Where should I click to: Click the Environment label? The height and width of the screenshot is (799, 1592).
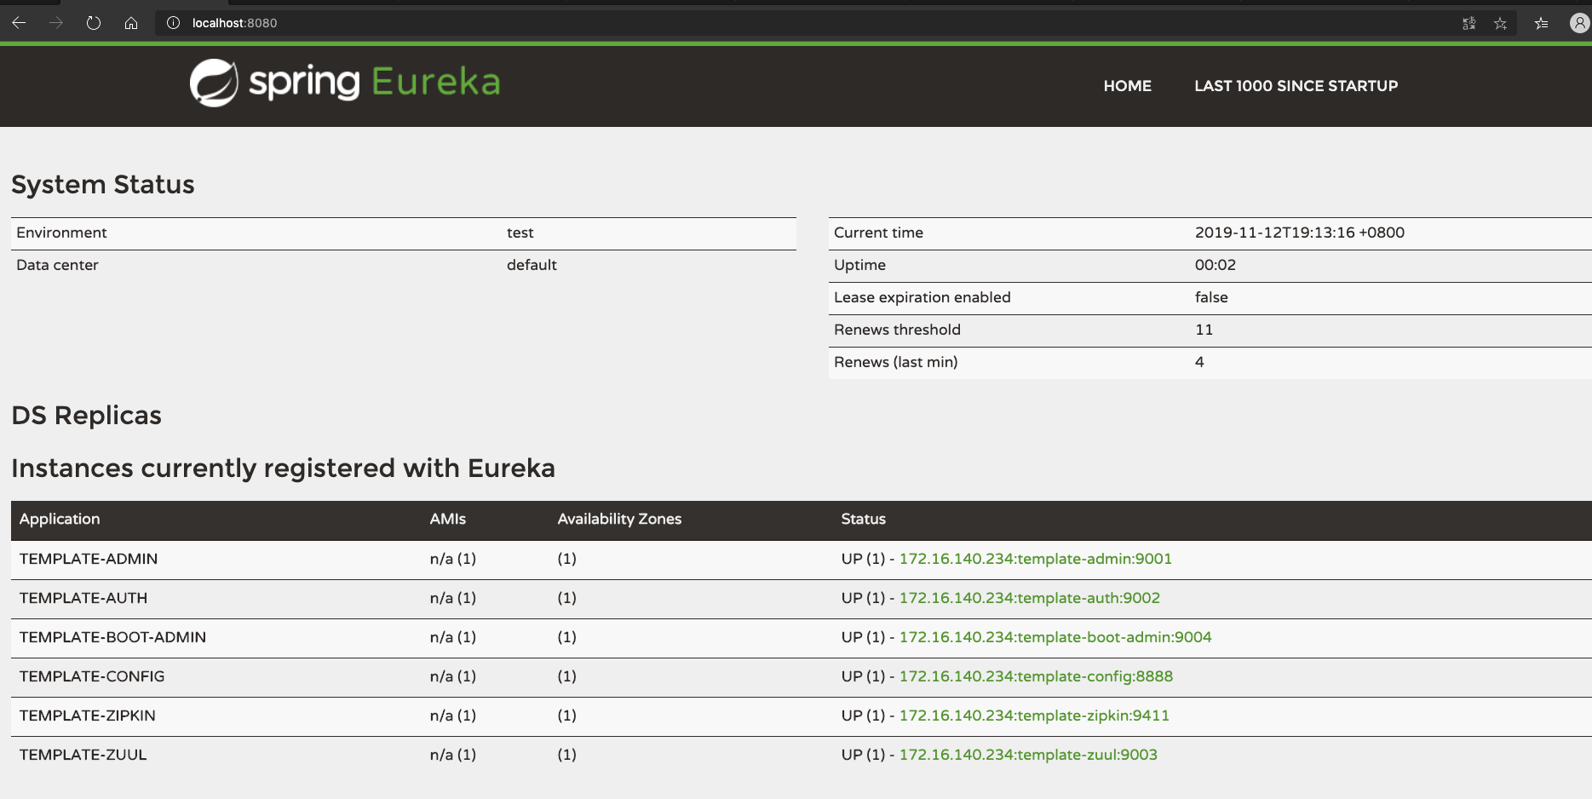61,233
